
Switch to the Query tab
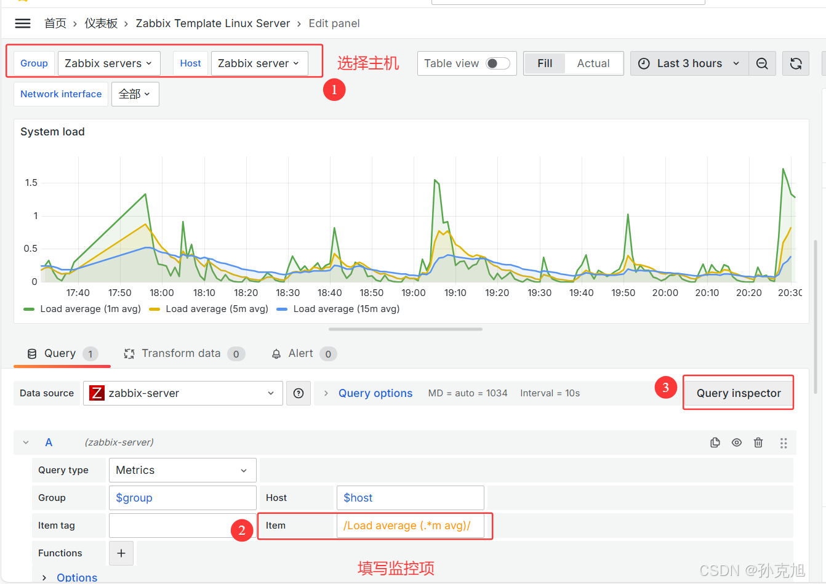62,354
